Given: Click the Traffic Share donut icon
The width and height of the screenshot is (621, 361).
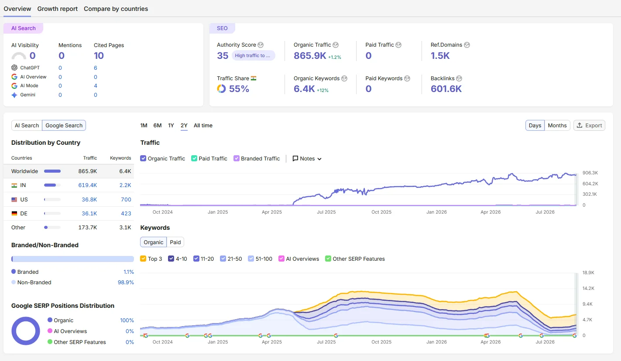Looking at the screenshot, I should tap(221, 89).
